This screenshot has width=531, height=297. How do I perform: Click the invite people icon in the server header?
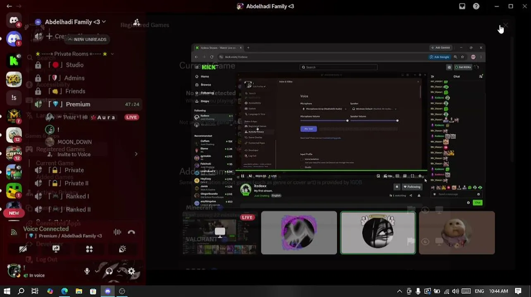coord(136,22)
